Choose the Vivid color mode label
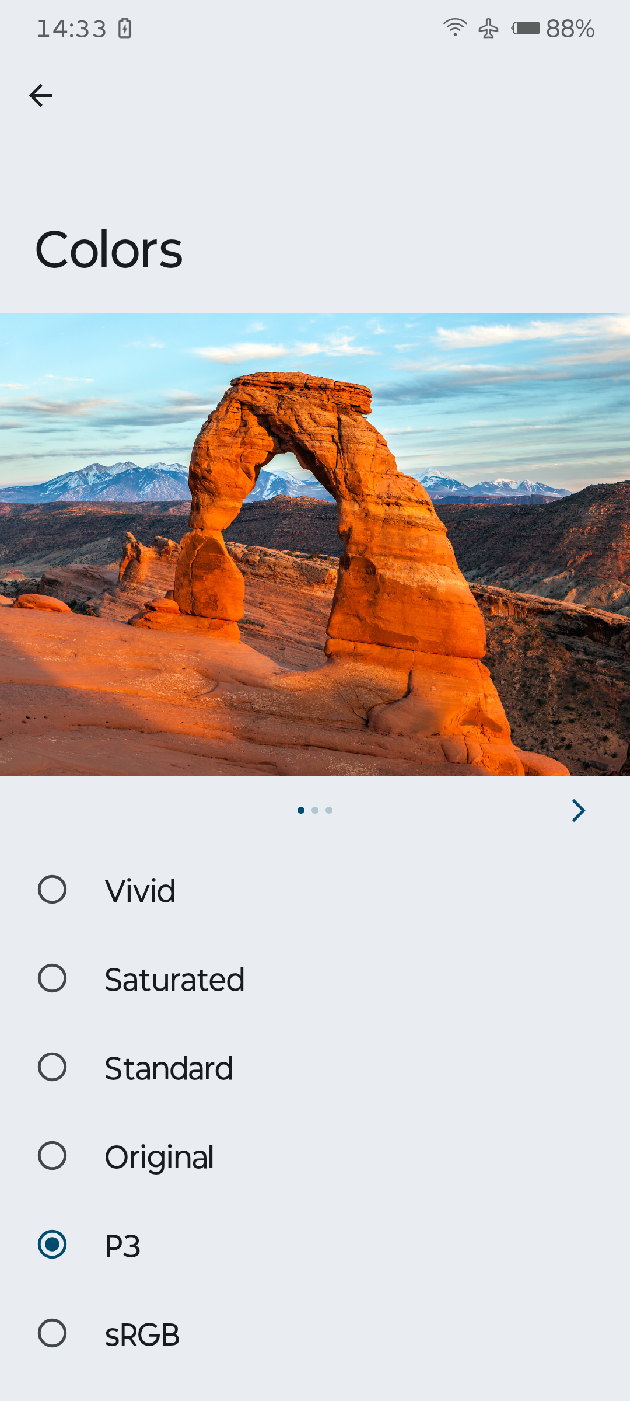This screenshot has height=1401, width=630. tap(140, 891)
